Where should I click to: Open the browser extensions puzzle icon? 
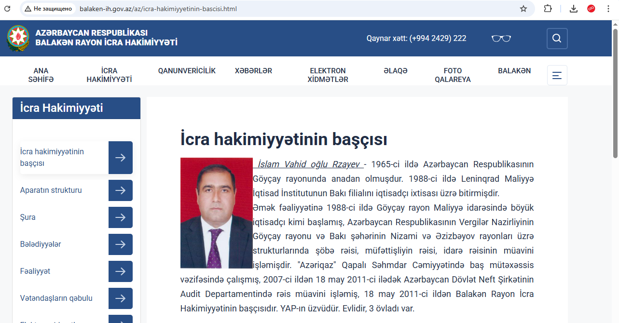pos(548,8)
